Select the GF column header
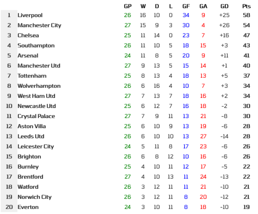Viewport: 258px width, 214px height. coord(186,6)
